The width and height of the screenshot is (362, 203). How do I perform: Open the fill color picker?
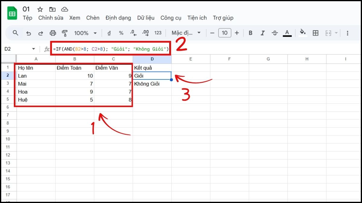pyautogui.click(x=303, y=33)
